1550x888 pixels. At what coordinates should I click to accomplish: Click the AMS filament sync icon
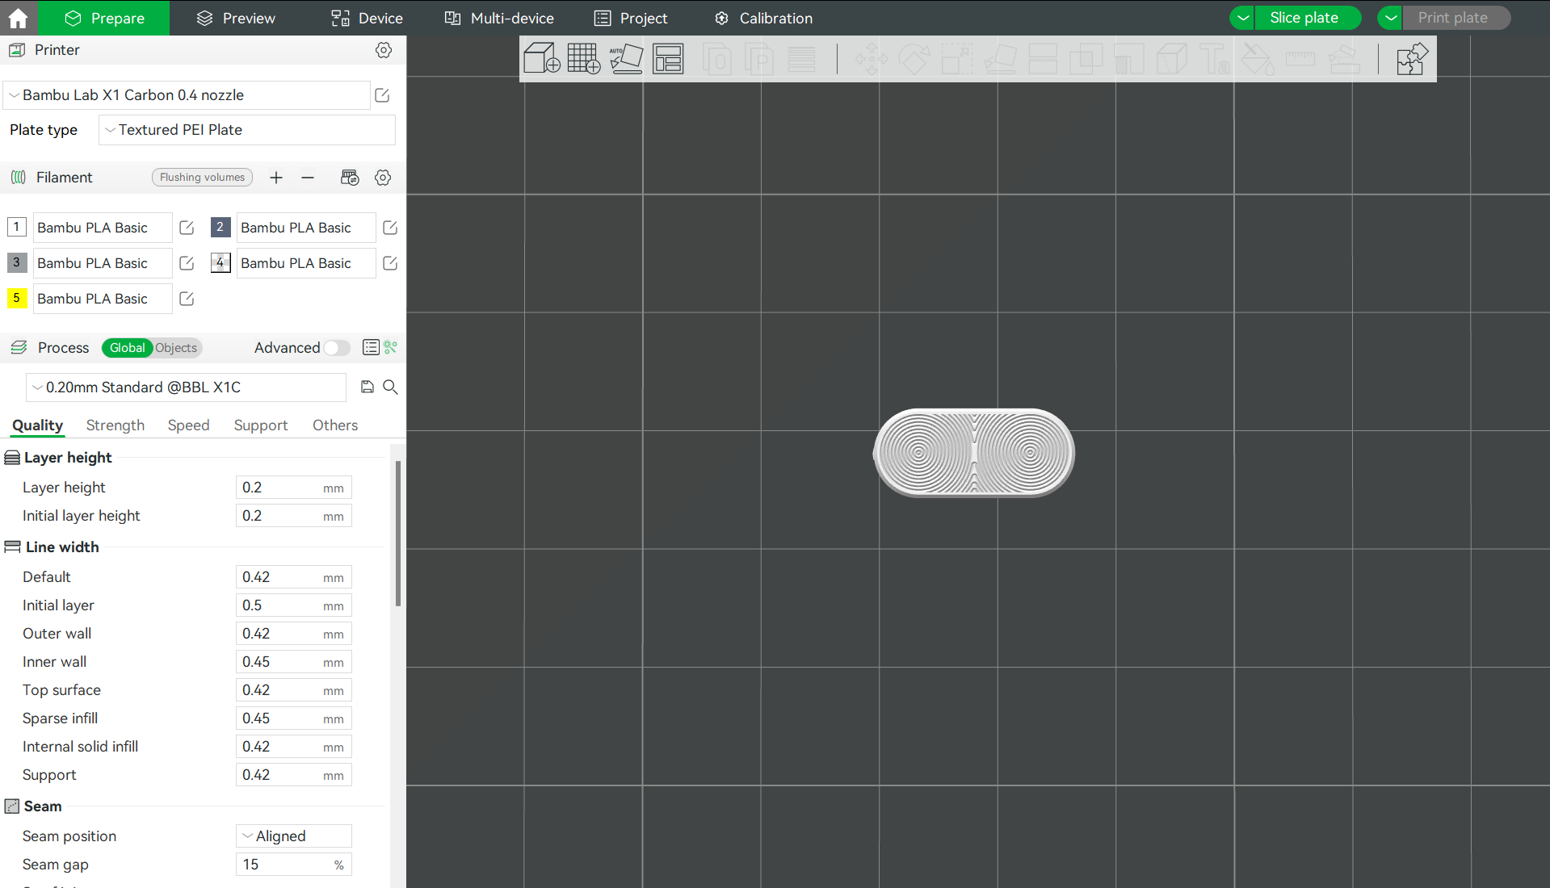(350, 178)
